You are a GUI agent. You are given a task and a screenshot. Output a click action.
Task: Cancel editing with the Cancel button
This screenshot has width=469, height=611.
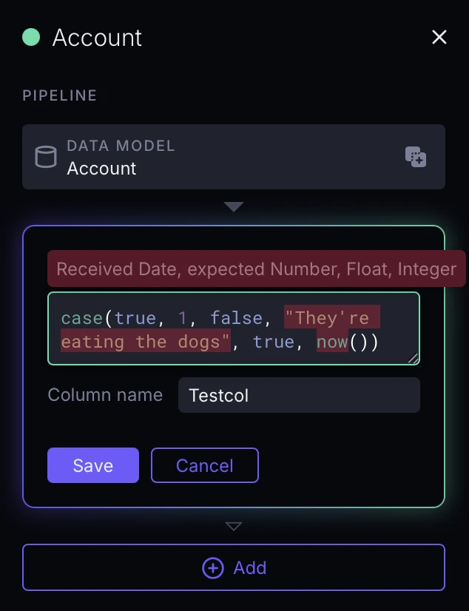pyautogui.click(x=205, y=465)
